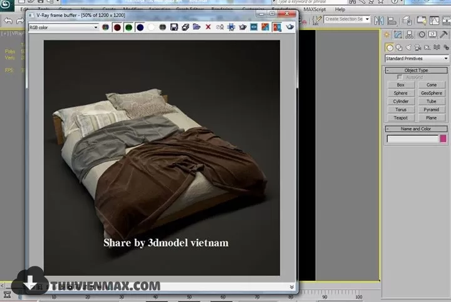This screenshot has width=451, height=302.
Task: Edit named selection sets icon
Action: click(x=317, y=20)
